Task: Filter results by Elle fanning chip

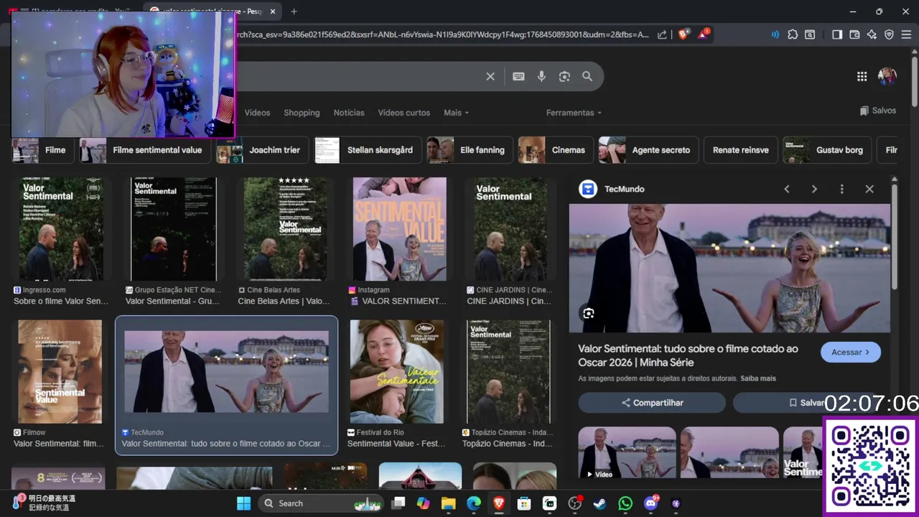Action: [470, 150]
